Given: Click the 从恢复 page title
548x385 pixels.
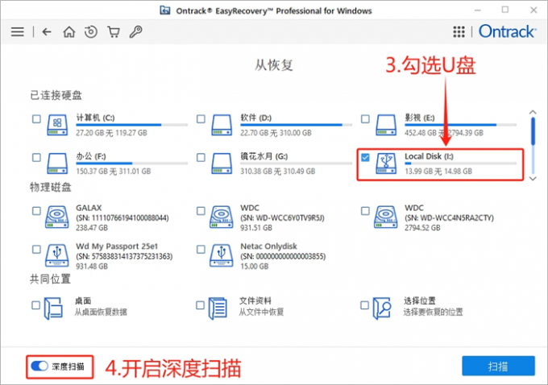Looking at the screenshot, I should (274, 65).
